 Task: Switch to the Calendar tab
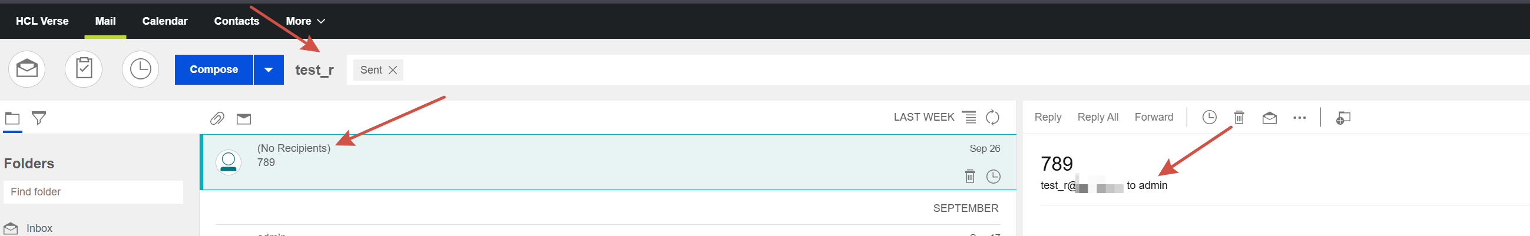[164, 21]
